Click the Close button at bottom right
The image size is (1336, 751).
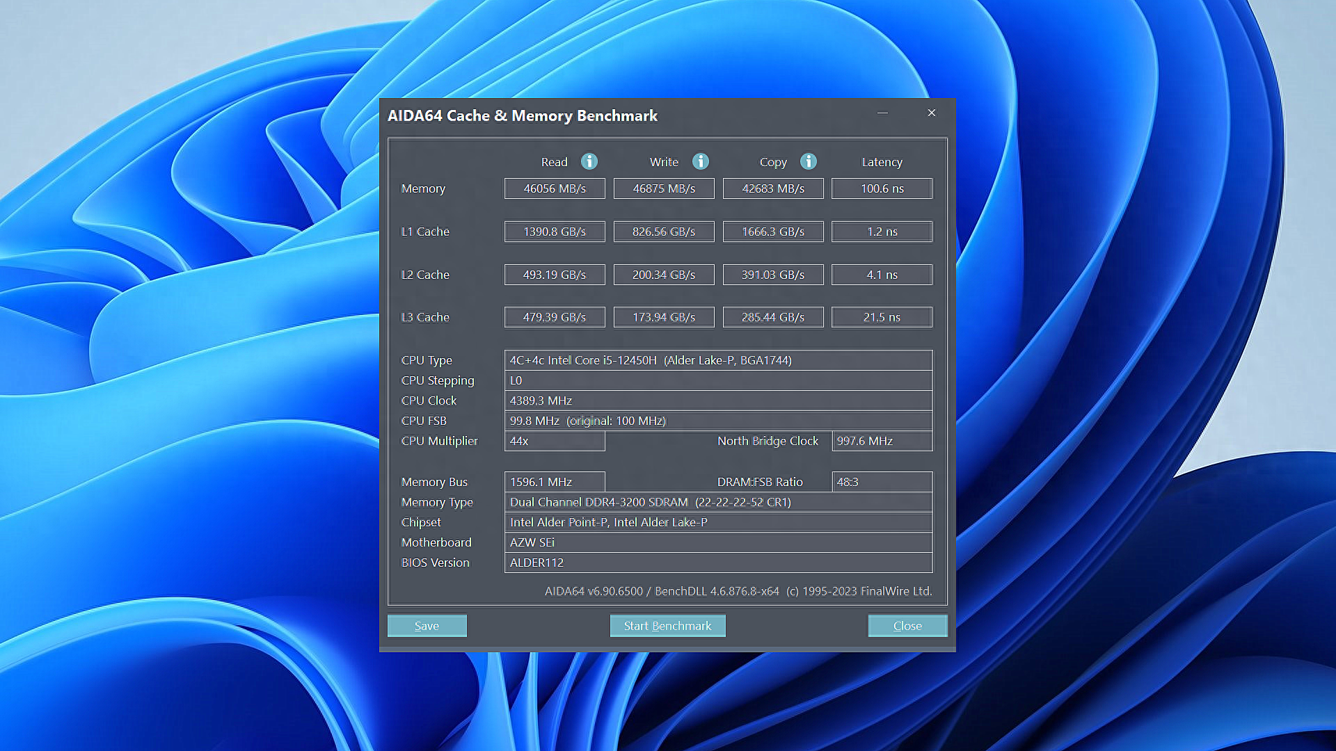tap(907, 626)
